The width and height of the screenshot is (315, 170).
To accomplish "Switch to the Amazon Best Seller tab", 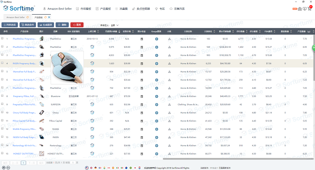I will (17, 17).
